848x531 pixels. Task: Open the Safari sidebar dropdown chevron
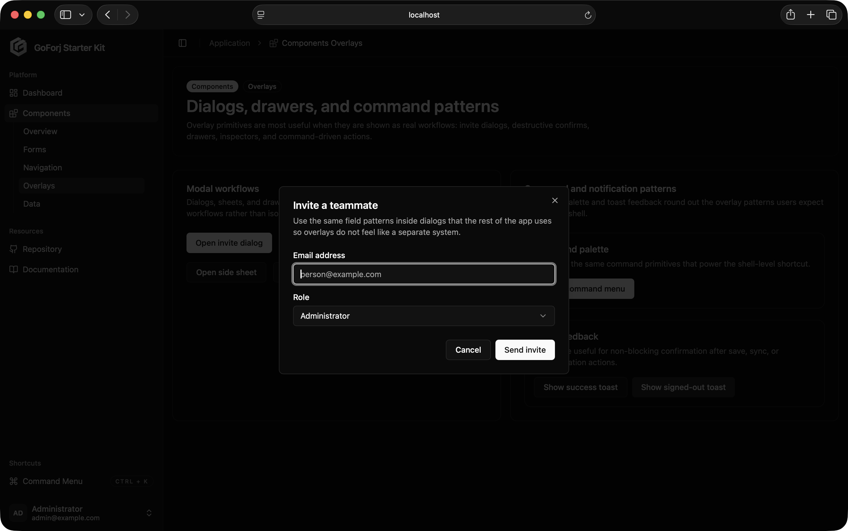coord(82,15)
